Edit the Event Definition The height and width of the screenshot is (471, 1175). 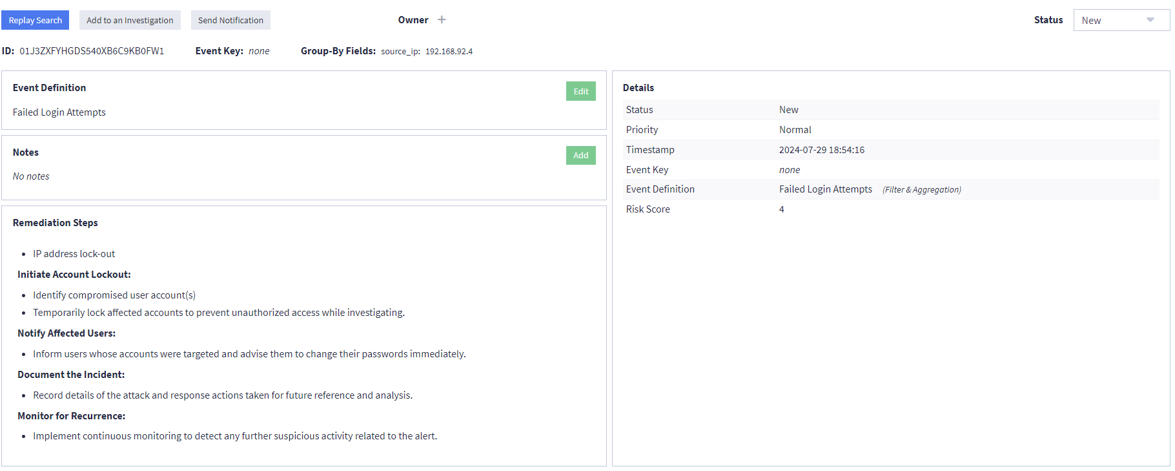click(580, 91)
